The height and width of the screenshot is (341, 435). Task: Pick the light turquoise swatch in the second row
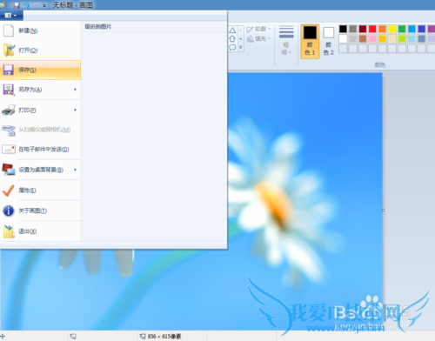[x=412, y=38]
